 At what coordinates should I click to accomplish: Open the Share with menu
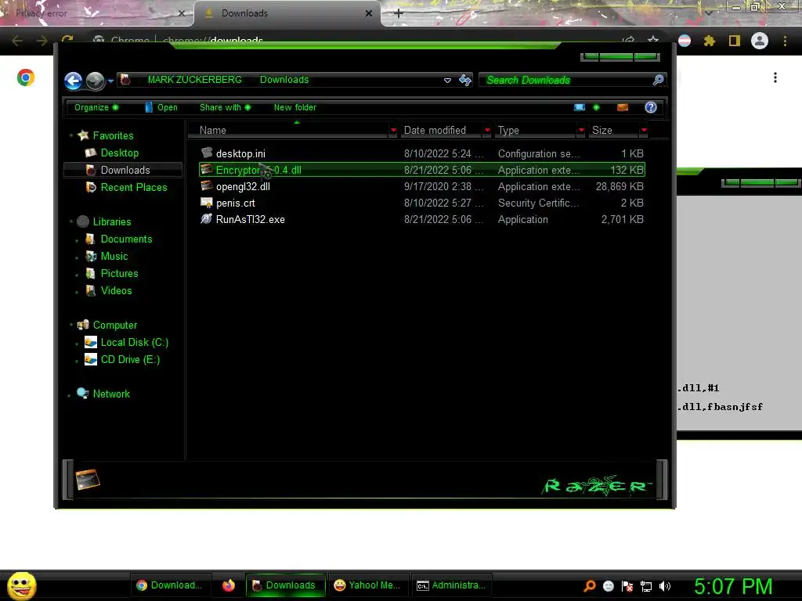(x=225, y=107)
